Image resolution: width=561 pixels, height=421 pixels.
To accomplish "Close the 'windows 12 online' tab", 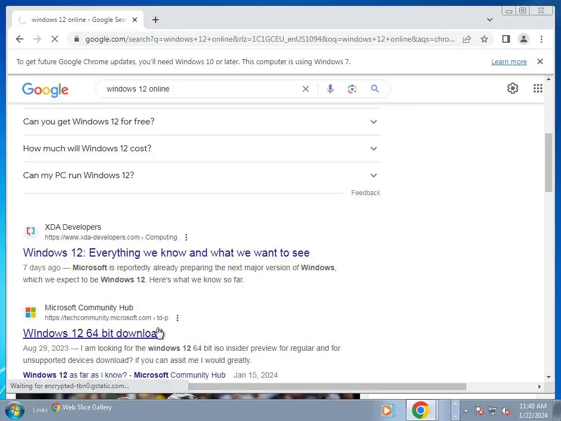I will pos(135,20).
